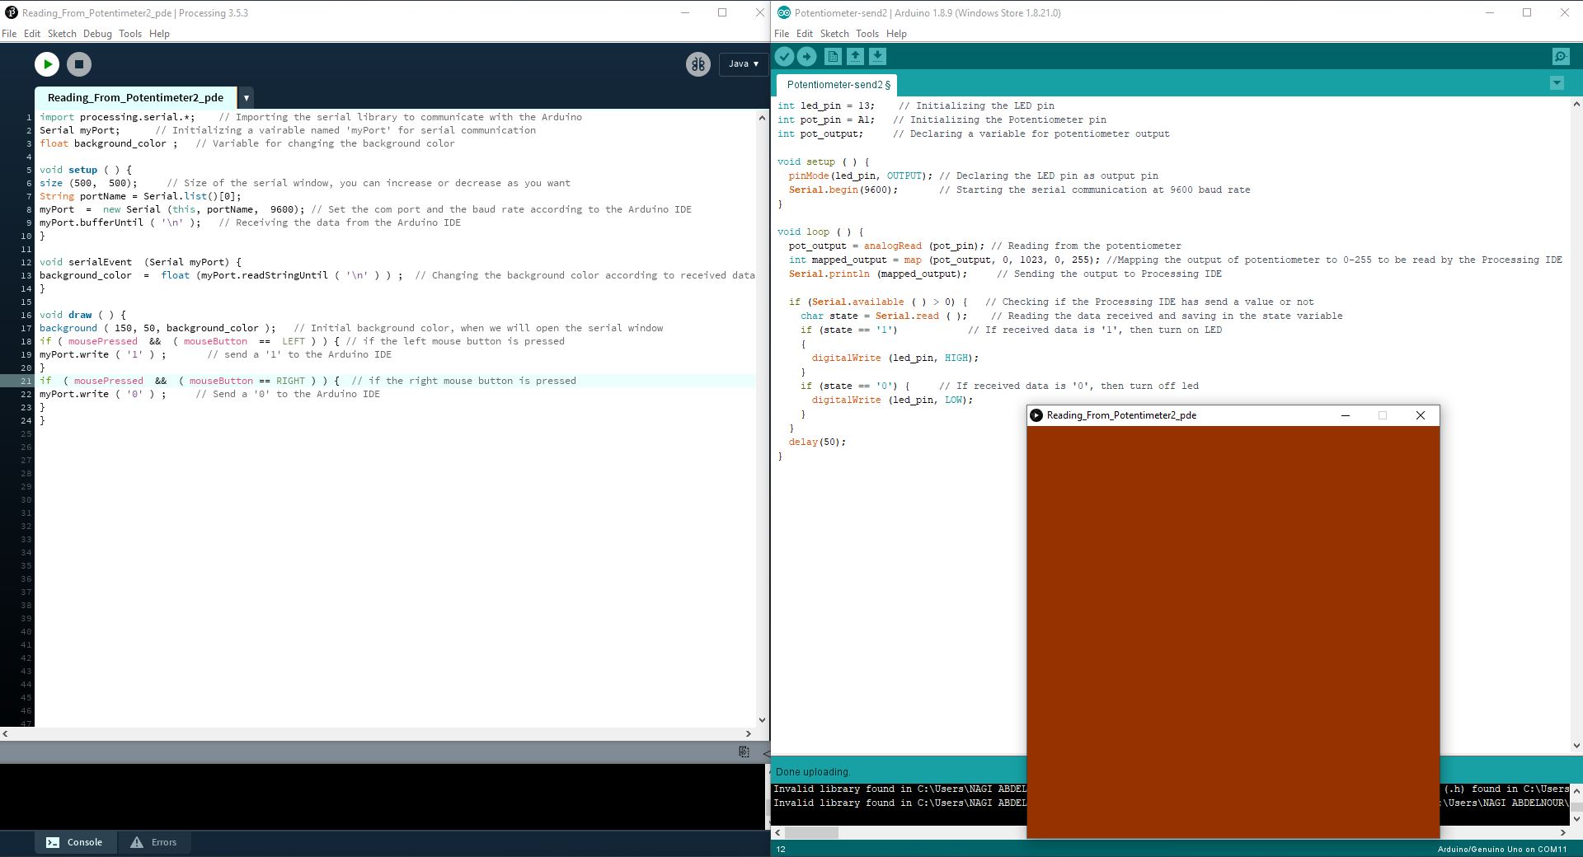Viewport: 1583px width, 857px height.
Task: Save Arduino sketch with down-arrow icon
Action: 877,56
